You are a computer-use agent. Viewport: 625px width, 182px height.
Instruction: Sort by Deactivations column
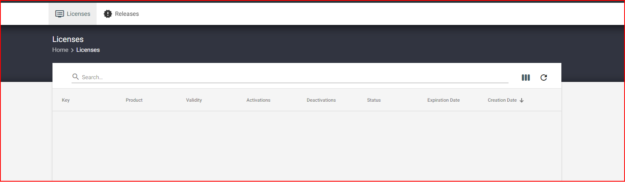(321, 100)
